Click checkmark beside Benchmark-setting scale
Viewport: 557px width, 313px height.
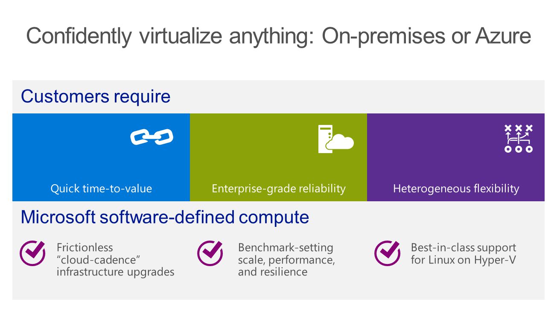point(210,253)
